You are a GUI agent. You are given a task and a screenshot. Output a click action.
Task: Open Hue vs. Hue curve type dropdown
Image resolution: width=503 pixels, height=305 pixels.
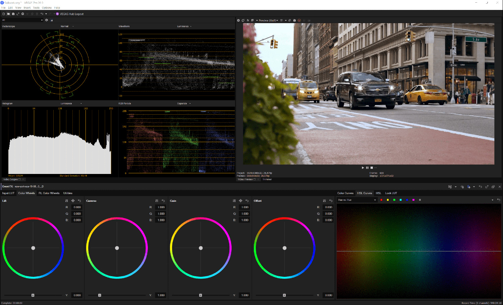point(357,200)
